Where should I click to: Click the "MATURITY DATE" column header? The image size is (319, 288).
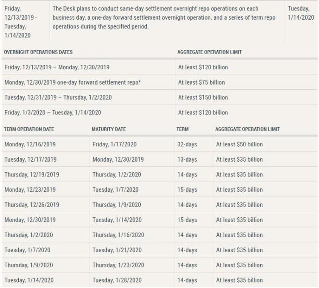click(x=109, y=129)
